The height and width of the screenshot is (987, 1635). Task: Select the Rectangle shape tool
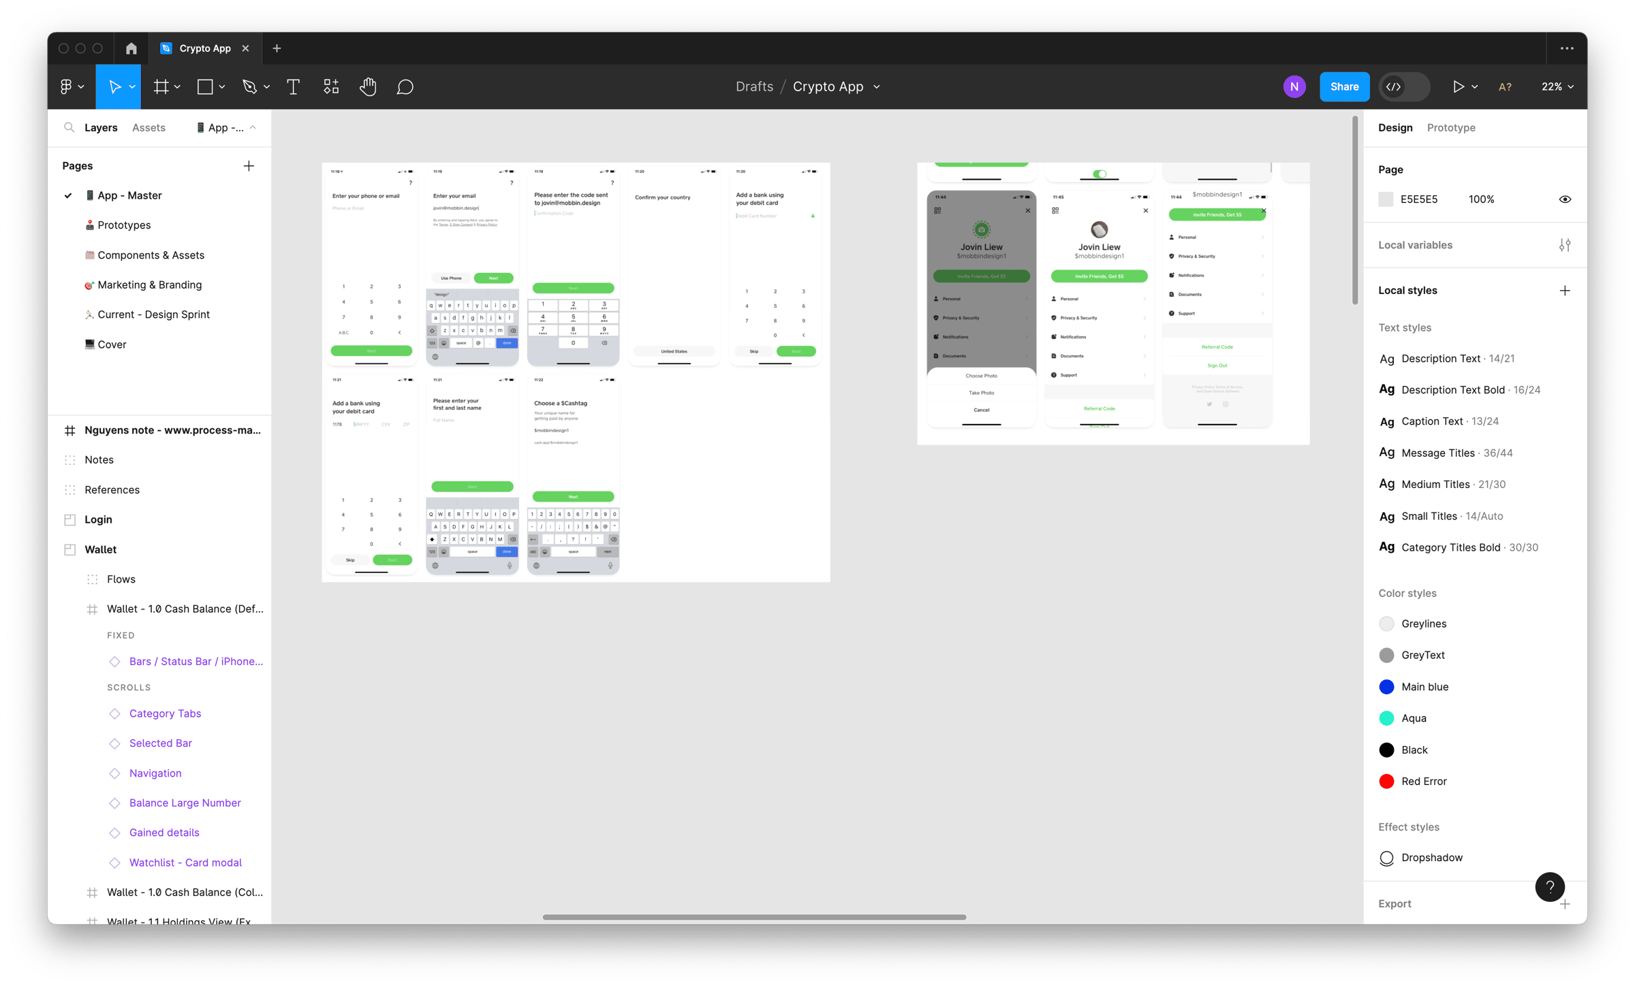205,86
